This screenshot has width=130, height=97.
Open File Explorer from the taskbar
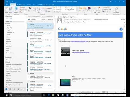(x=53, y=95)
